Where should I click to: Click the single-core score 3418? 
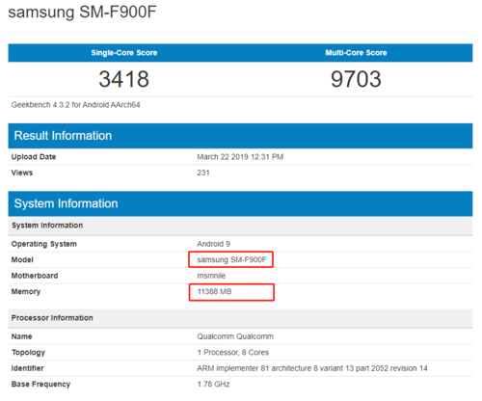tap(124, 79)
